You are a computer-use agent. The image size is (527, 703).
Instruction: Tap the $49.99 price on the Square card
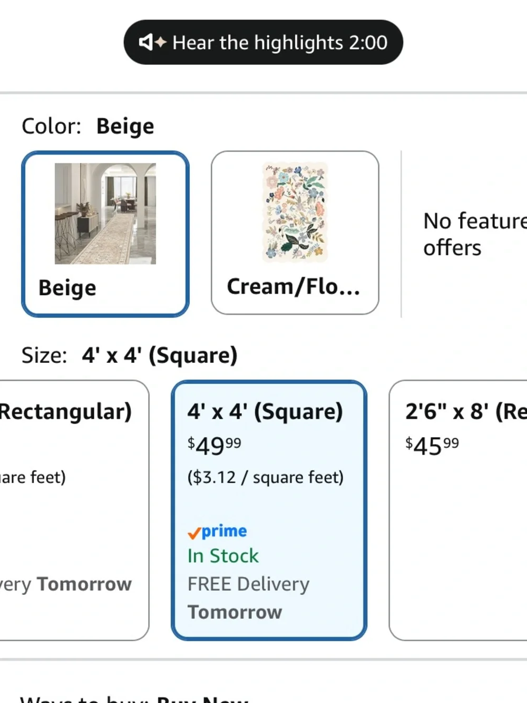coord(214,446)
